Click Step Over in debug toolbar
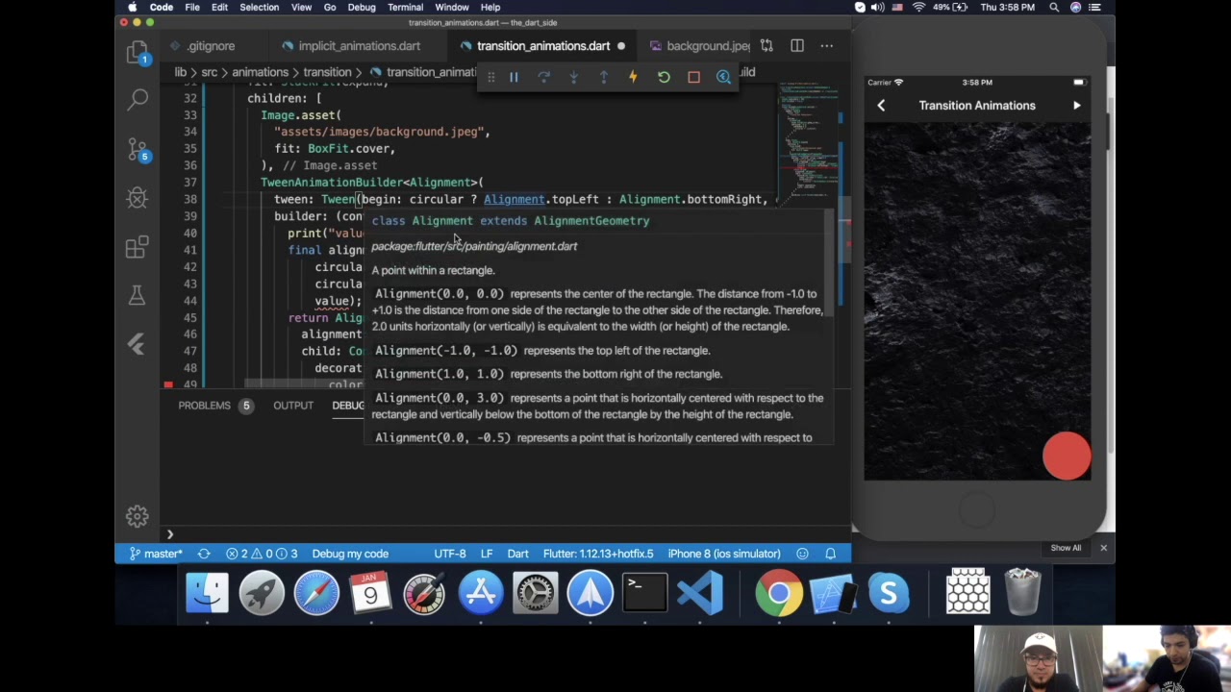The height and width of the screenshot is (692, 1231). tap(543, 77)
